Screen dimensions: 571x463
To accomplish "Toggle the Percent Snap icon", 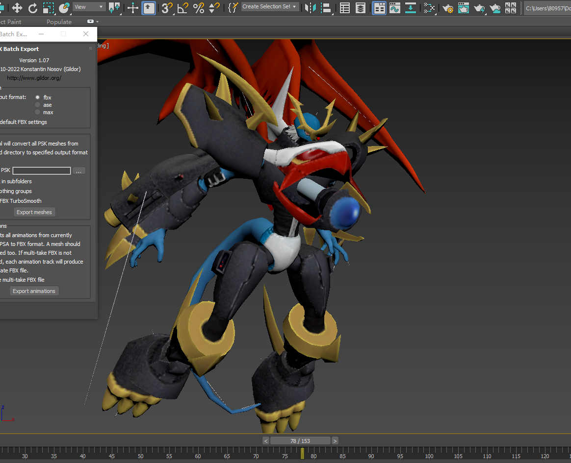I will tap(199, 8).
